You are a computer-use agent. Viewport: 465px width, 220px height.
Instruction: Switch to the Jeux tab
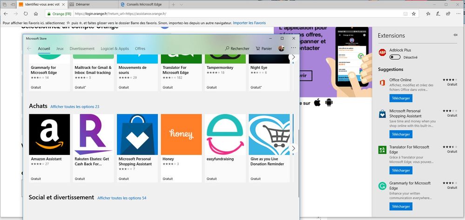pos(60,48)
